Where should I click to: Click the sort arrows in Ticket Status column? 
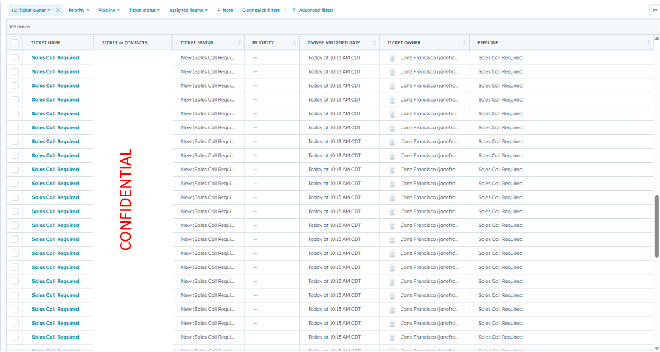(x=240, y=42)
